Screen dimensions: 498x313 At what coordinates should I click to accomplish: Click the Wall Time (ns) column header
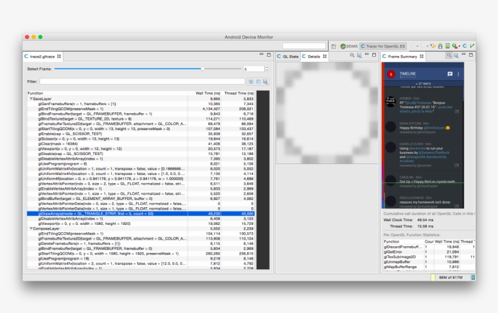tap(205, 93)
